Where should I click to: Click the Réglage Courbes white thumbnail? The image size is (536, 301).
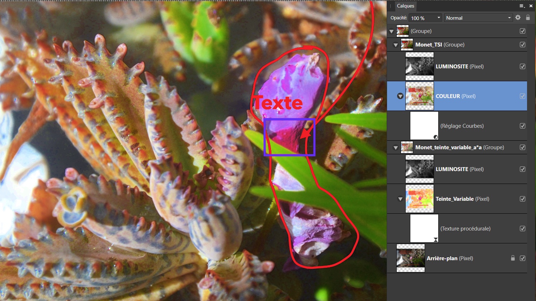click(x=424, y=126)
